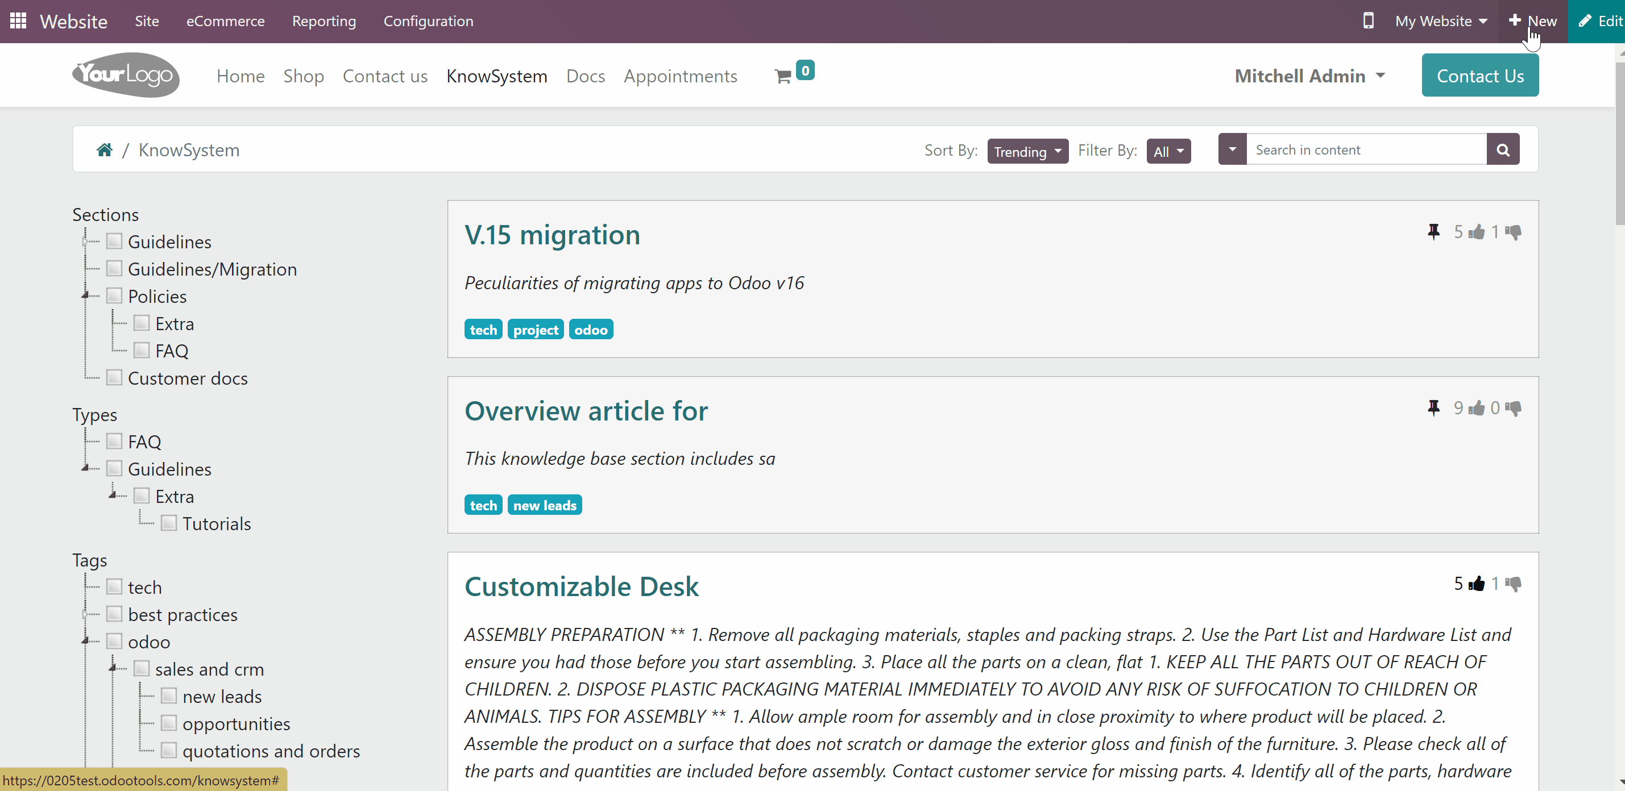Go to the Shop page

pos(304,76)
